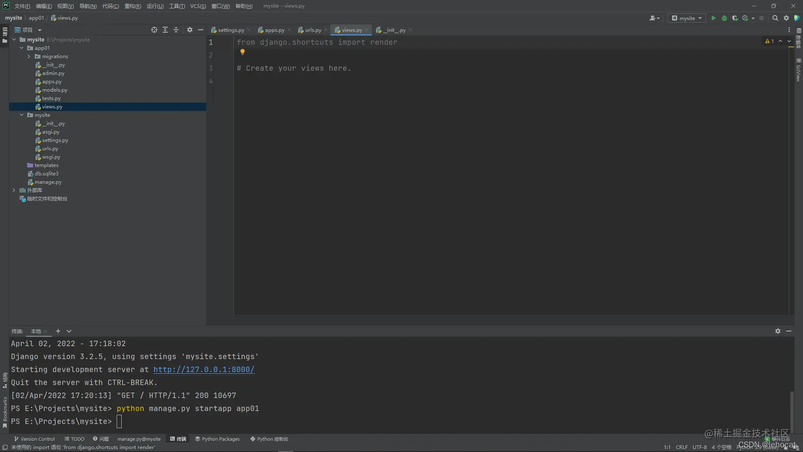Viewport: 803px width, 452px height.
Task: Run with coverage icon
Action: click(x=735, y=18)
